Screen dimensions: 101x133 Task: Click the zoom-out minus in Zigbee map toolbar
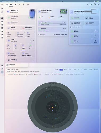pos(82,70)
